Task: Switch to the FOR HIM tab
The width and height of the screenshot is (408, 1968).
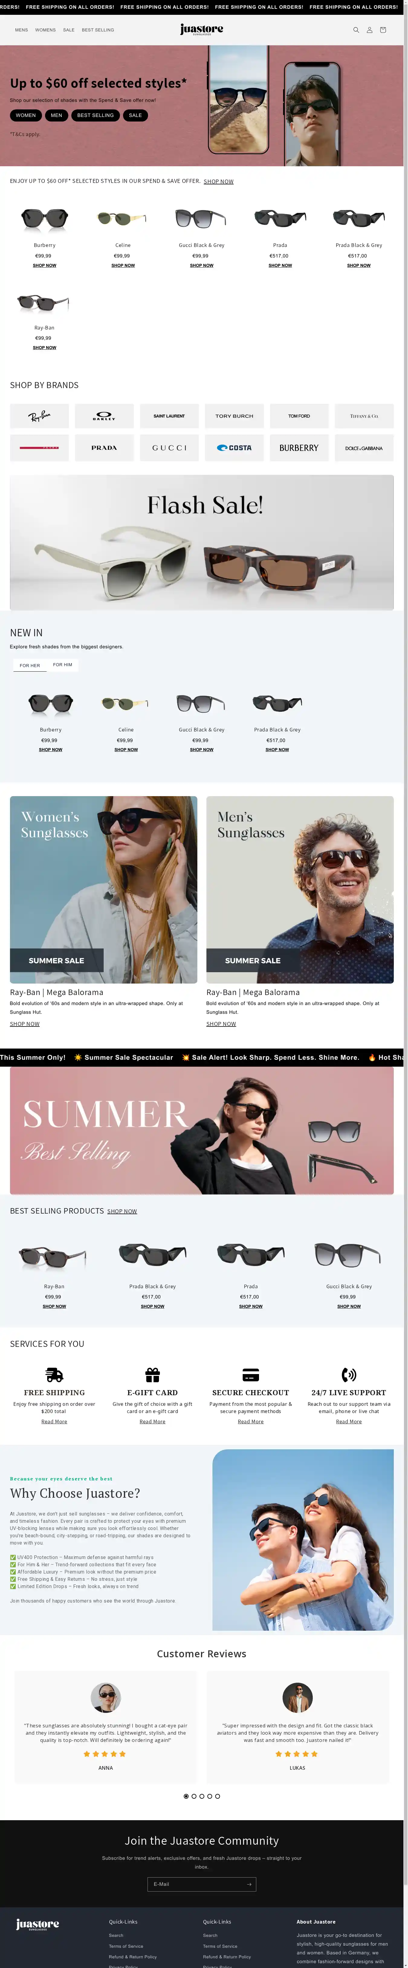Action: [63, 665]
